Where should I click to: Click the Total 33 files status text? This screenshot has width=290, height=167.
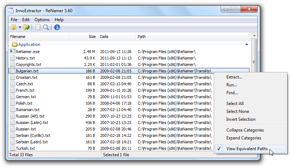tap(21, 155)
